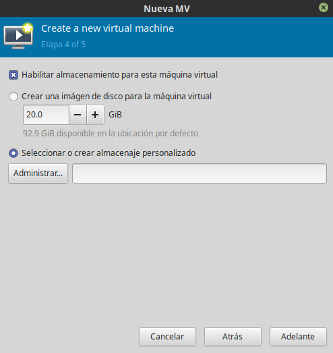
Task: Close the Nueva MV dialog window
Action: [324, 7]
